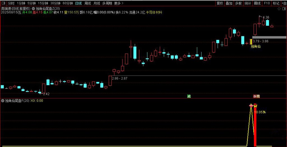Open the 更多 periods dropdown
This screenshot has height=147, width=287.
point(119,3)
